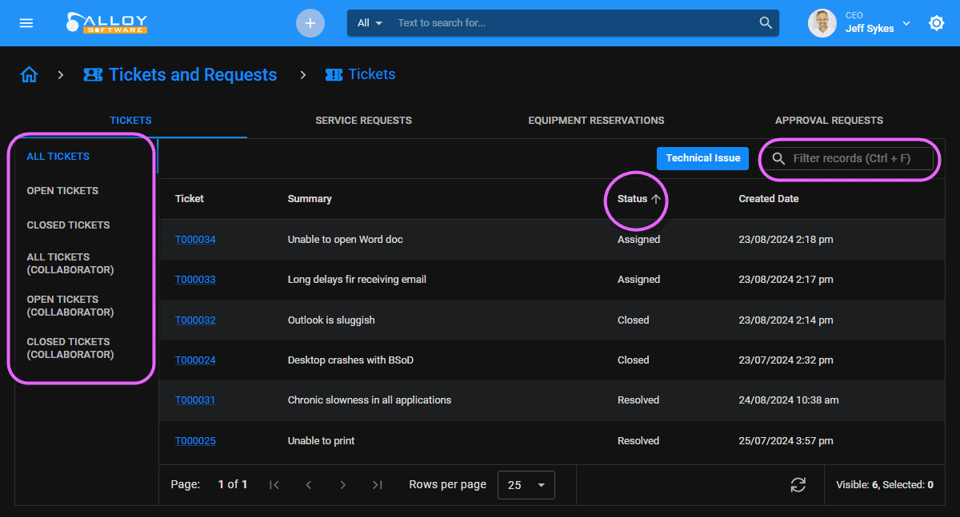Image resolution: width=960 pixels, height=517 pixels.
Task: Click Jeff Sykes profile avatar
Action: pos(822,23)
